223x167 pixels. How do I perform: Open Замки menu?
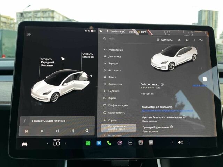(x=110, y=77)
